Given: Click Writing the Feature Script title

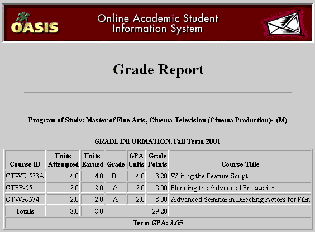Looking at the screenshot, I should pyautogui.click(x=240, y=176).
